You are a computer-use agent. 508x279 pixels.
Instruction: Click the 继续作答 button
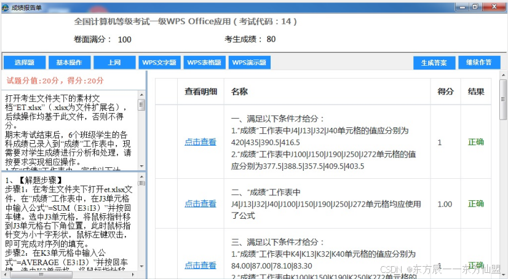(x=479, y=63)
